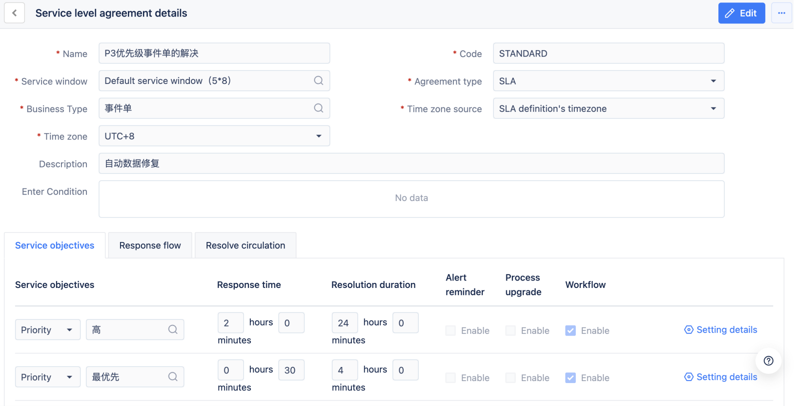Click the search icon in Service window field
Screen dimensions: 794x406
[318, 81]
